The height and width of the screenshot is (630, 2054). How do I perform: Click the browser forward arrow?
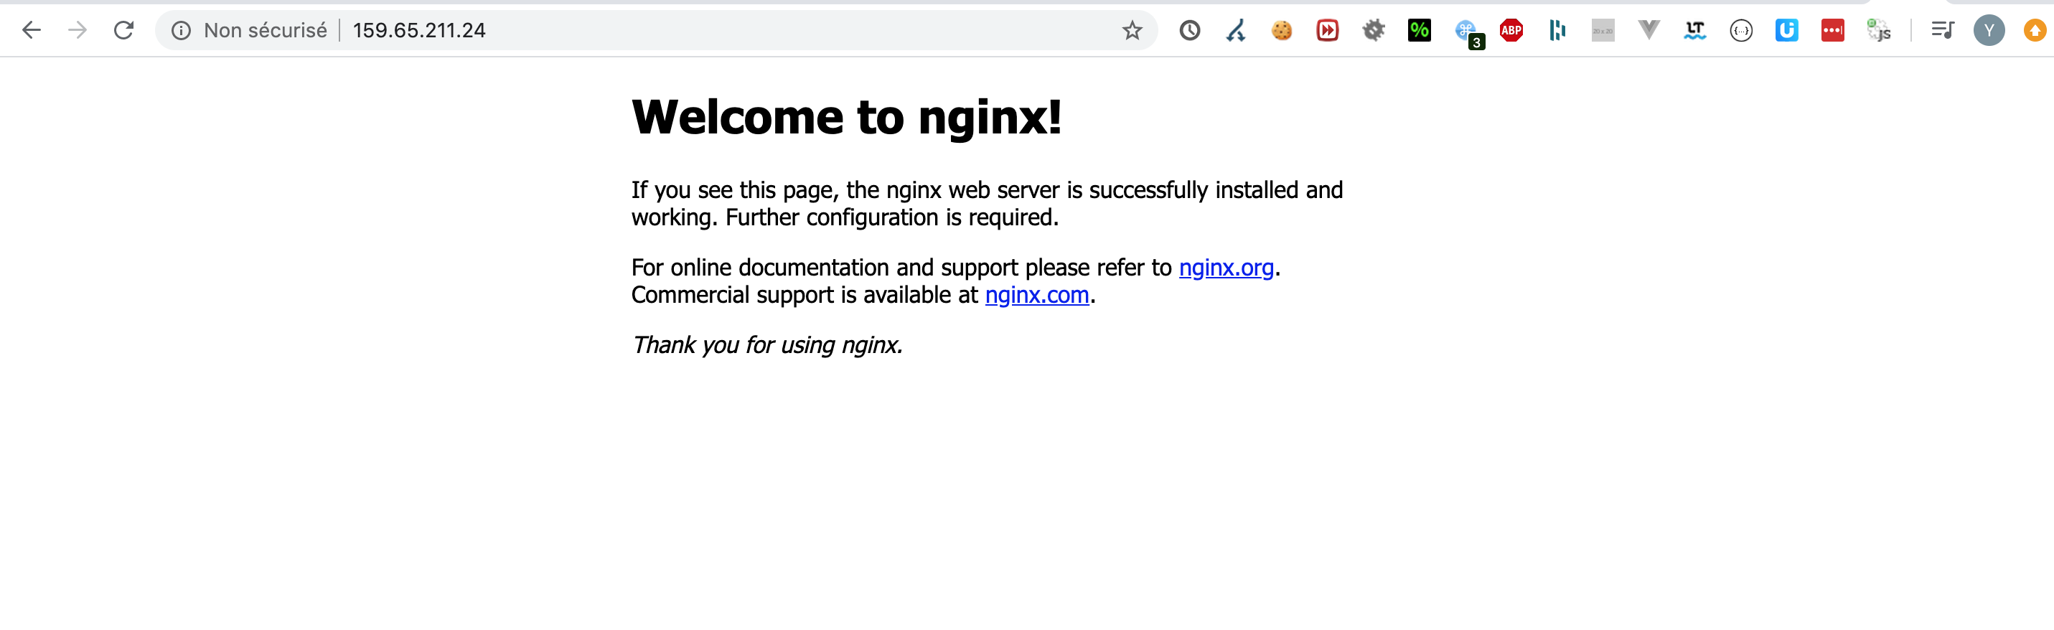(x=78, y=30)
